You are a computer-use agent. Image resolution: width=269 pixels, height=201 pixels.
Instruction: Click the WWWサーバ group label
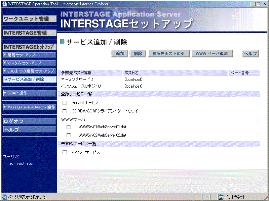point(73,119)
